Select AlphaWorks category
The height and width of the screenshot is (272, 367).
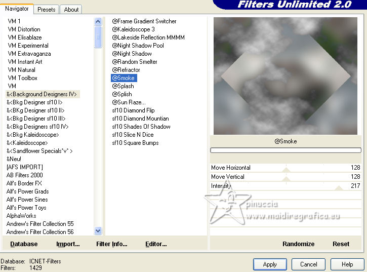pyautogui.click(x=21, y=216)
